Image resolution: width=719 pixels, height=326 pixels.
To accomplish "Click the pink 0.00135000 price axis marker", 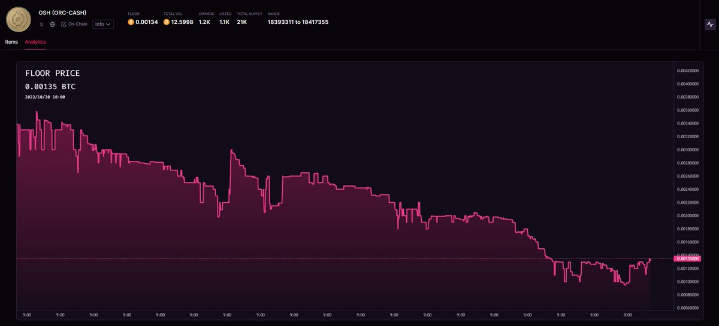I will (687, 258).
